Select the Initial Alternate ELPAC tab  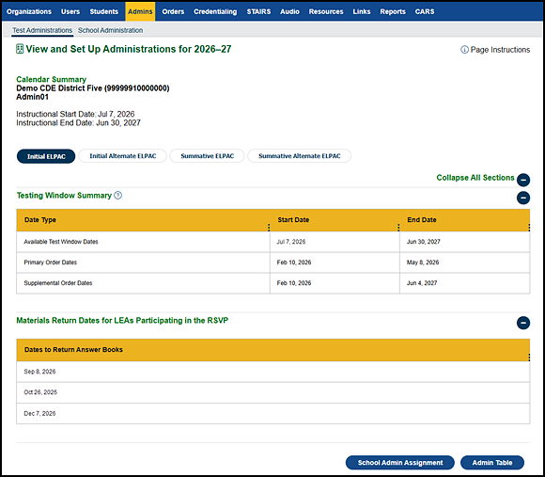click(123, 156)
